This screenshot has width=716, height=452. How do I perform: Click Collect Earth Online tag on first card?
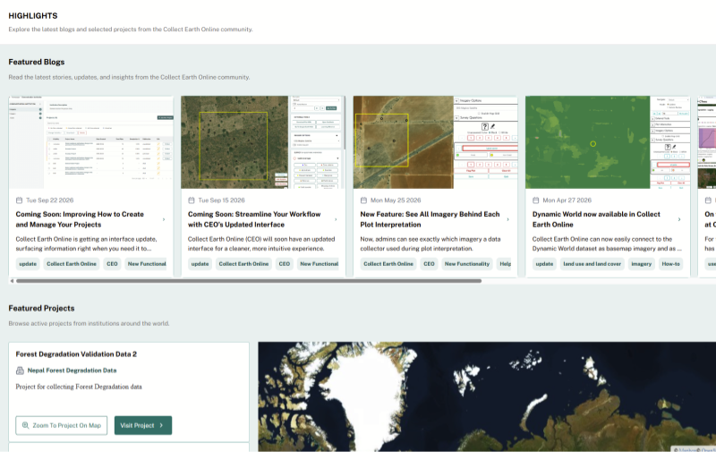(x=72, y=264)
